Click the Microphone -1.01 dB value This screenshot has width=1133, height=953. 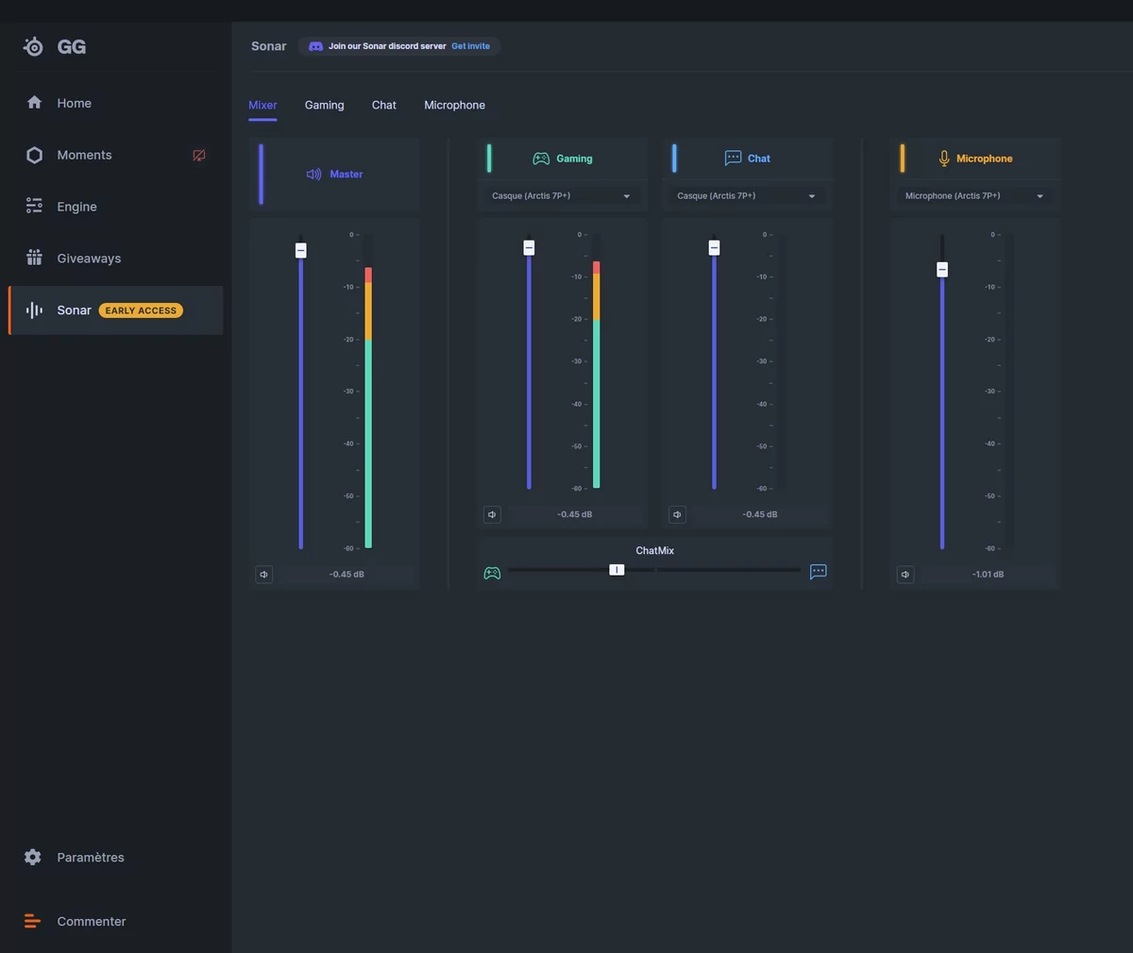[989, 575]
